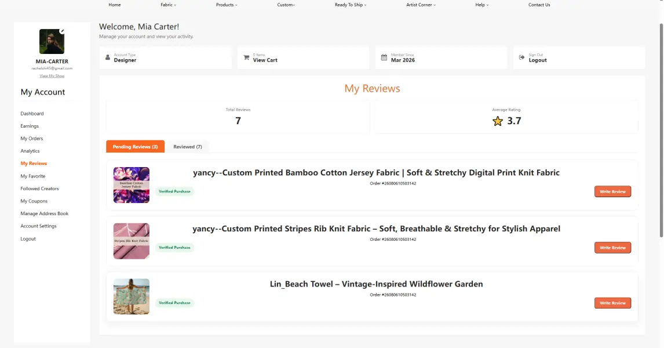664x348 pixels.
Task: Select My Reviews in the sidebar
Action: click(34, 163)
